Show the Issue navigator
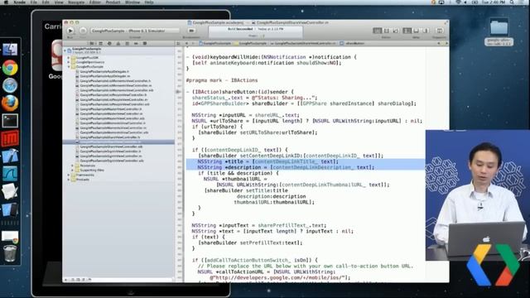 [x=118, y=44]
